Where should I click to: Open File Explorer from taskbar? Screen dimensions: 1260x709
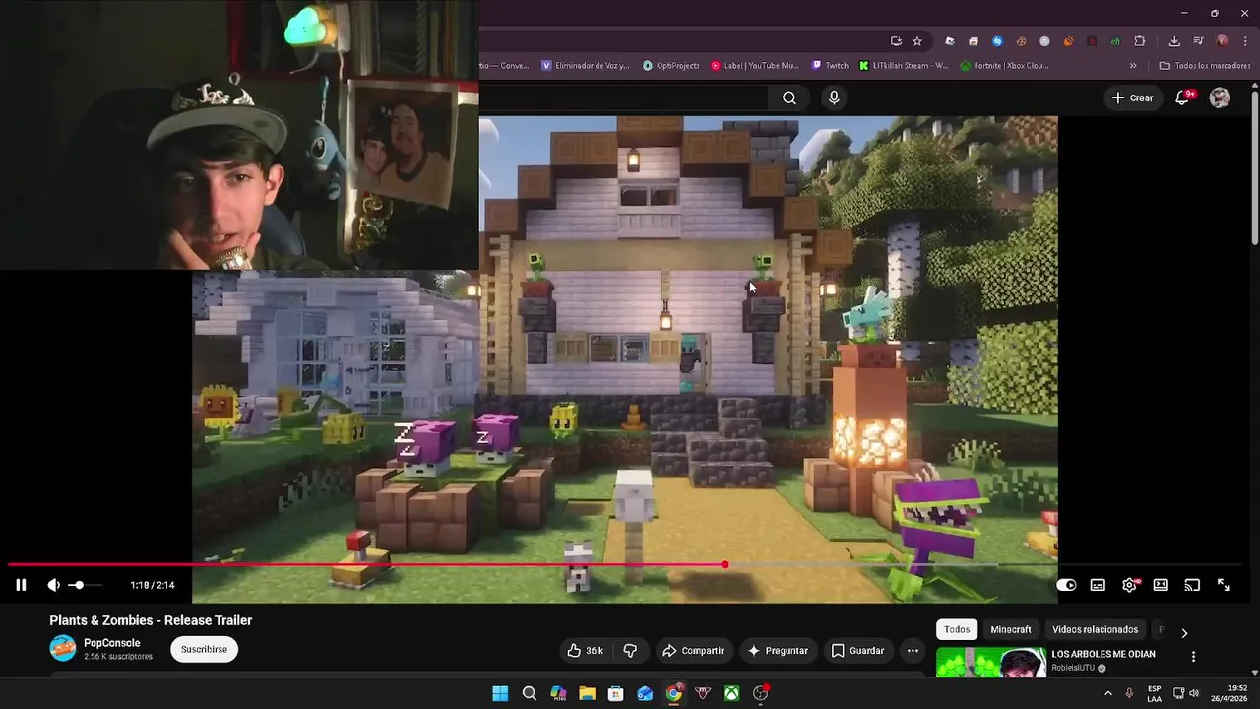tap(587, 693)
